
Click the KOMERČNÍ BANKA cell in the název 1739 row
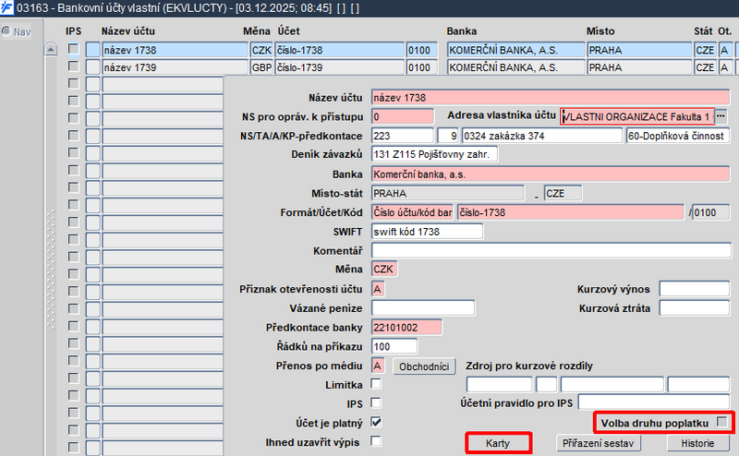(516, 67)
